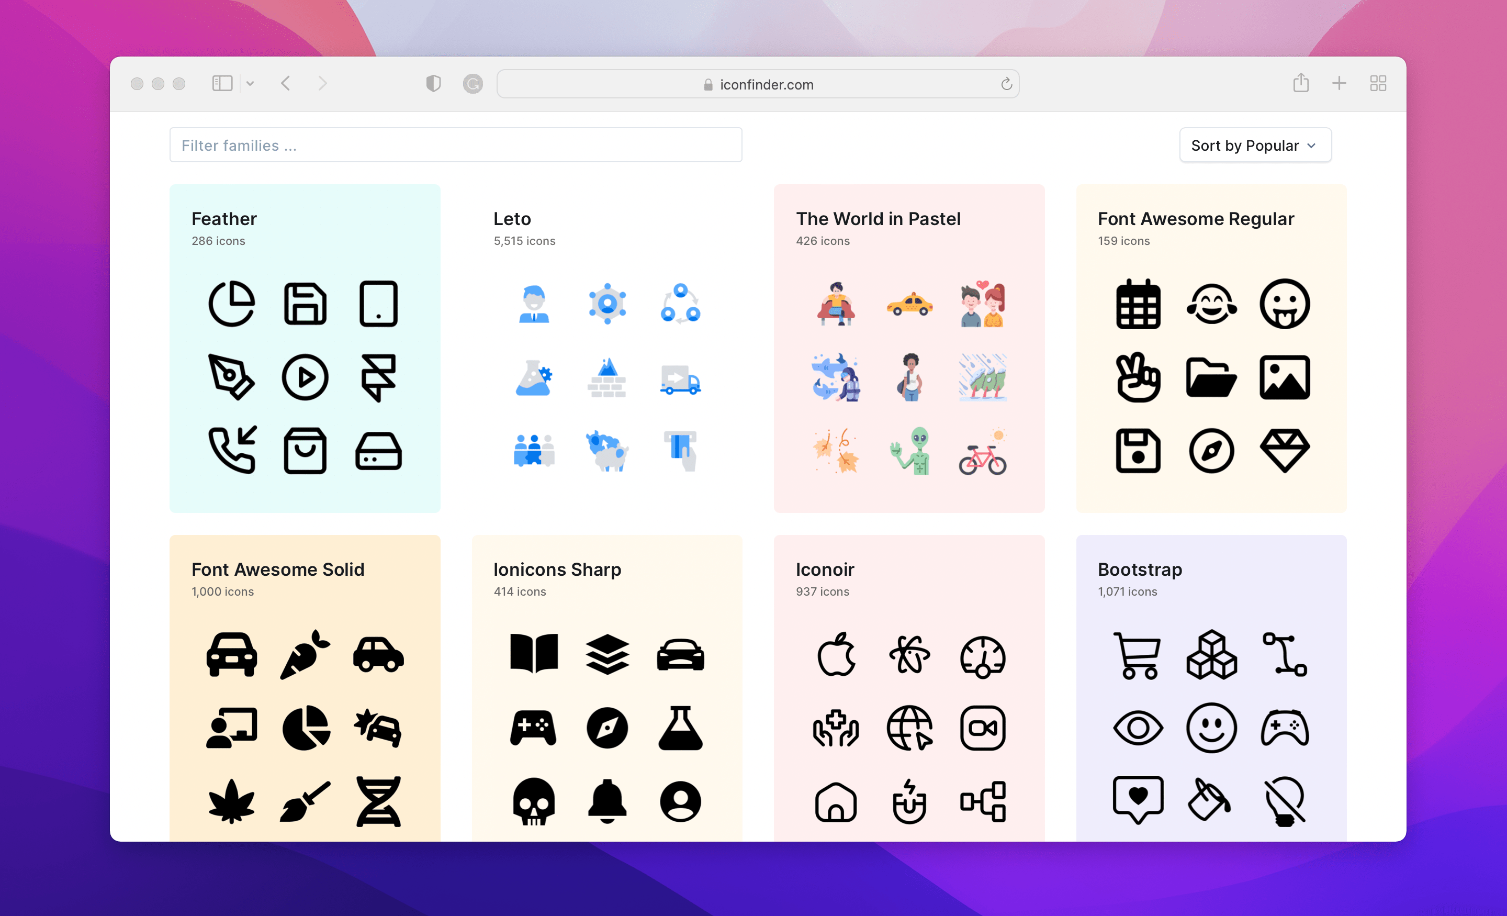Select the Feather Framer logo icon
The image size is (1507, 916).
(x=378, y=377)
